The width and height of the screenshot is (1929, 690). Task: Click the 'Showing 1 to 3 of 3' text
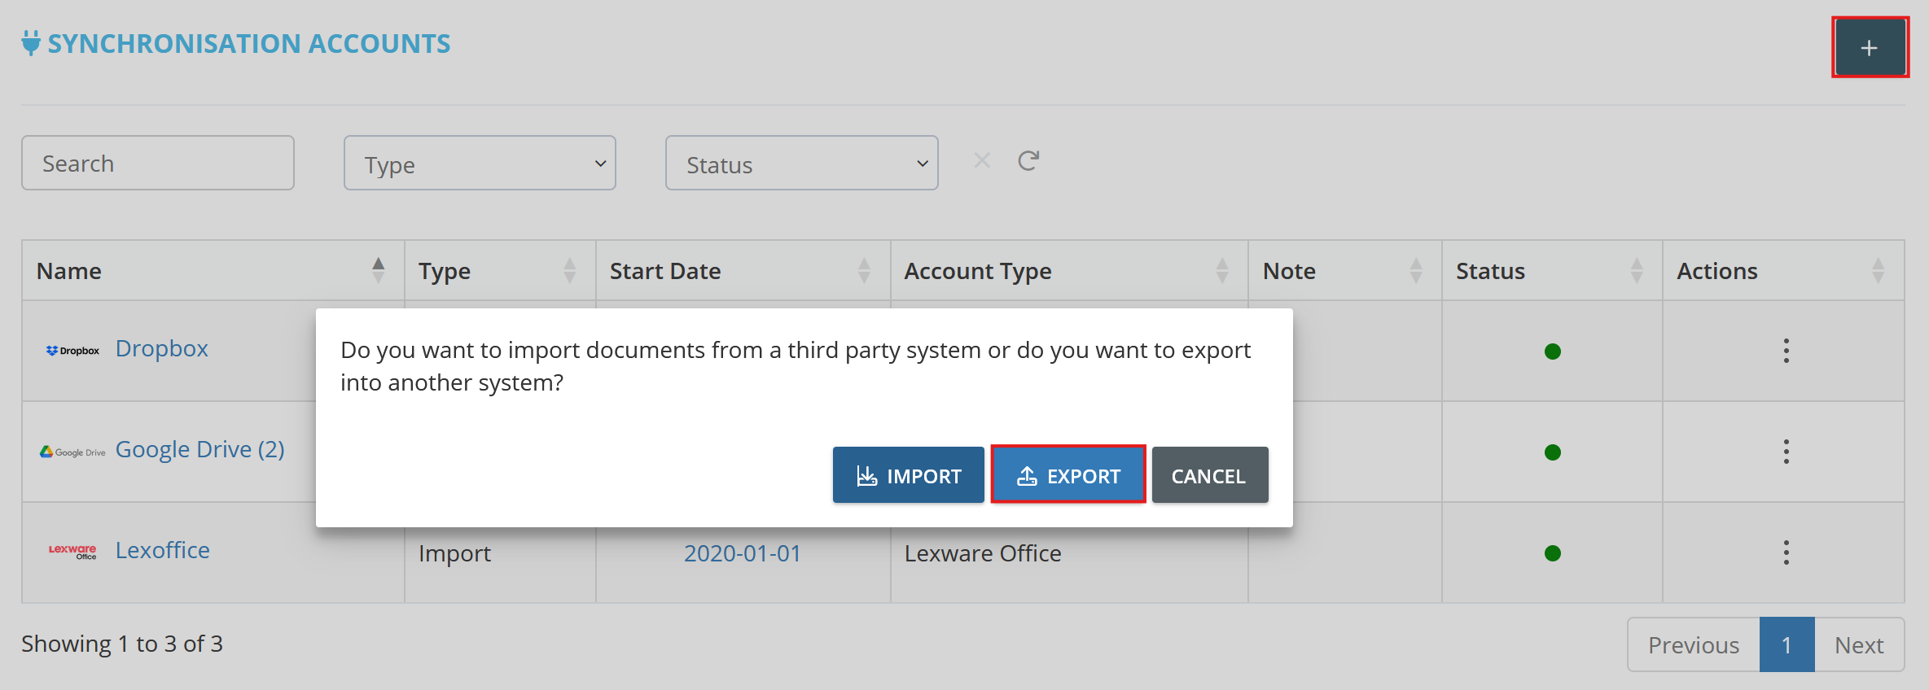click(x=122, y=644)
